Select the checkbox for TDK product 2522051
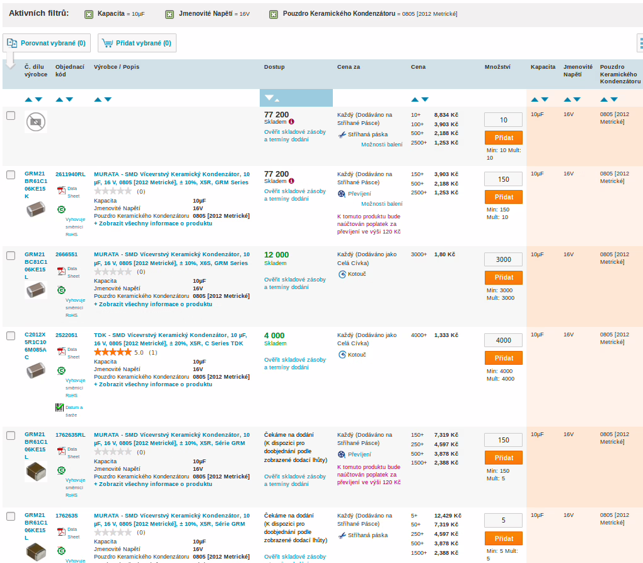The width and height of the screenshot is (643, 563). pyautogui.click(x=11, y=336)
